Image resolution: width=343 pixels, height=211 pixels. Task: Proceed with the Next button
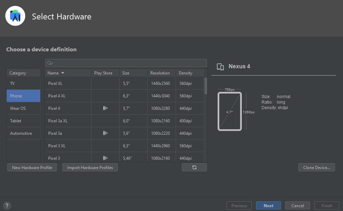coord(269,205)
